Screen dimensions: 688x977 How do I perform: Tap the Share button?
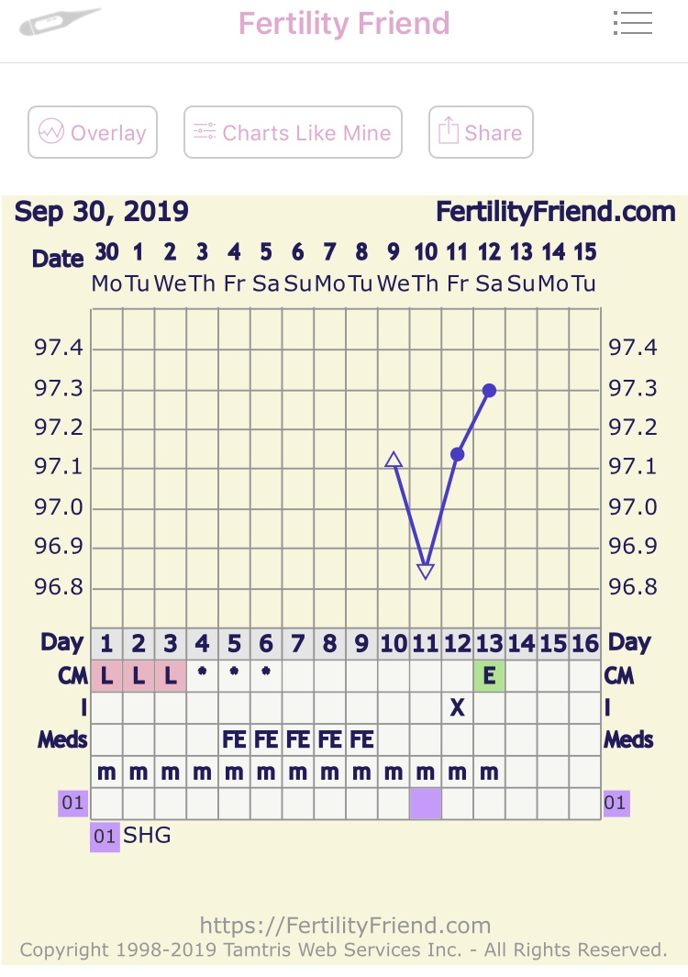(481, 132)
